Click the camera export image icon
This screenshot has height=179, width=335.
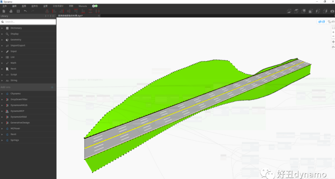332,11
